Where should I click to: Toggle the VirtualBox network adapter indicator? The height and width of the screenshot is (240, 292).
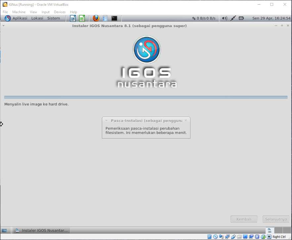227,236
